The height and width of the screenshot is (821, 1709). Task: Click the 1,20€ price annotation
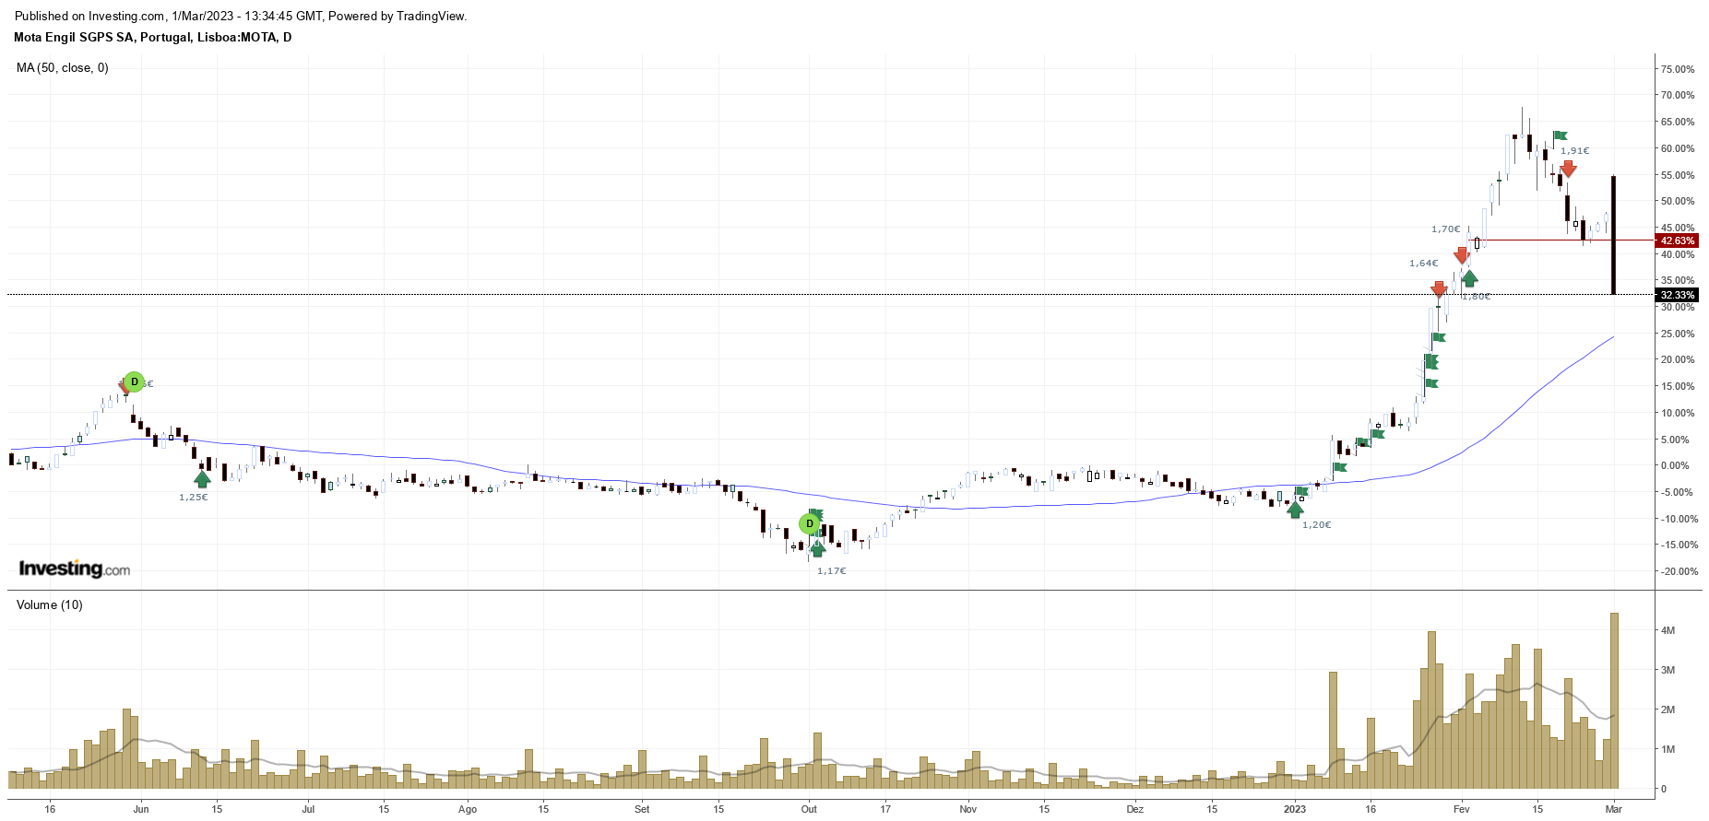(1317, 525)
